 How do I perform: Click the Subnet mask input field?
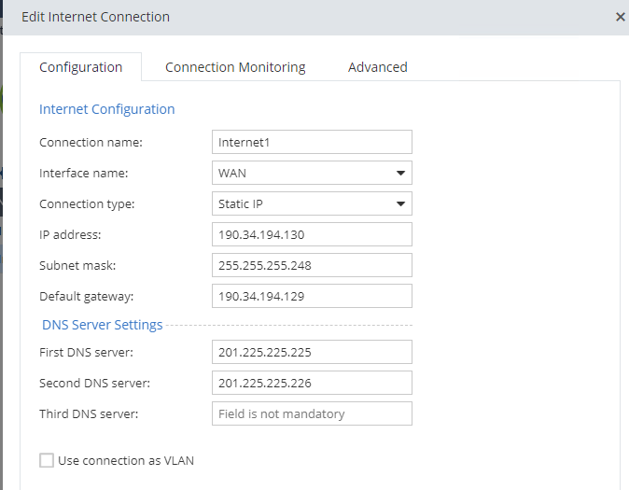coord(312,265)
